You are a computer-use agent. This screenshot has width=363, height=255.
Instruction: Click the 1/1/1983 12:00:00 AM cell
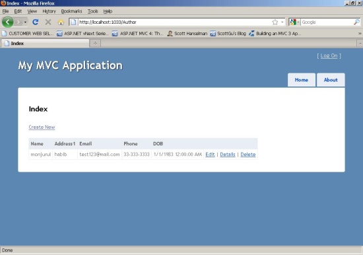[178, 155]
